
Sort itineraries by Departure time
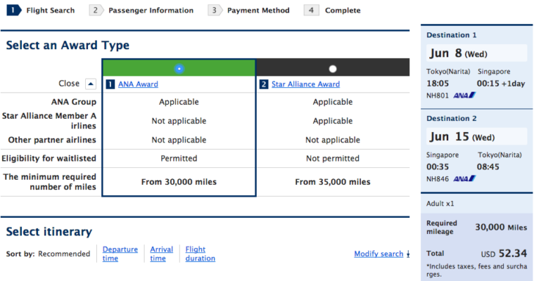coord(120,254)
